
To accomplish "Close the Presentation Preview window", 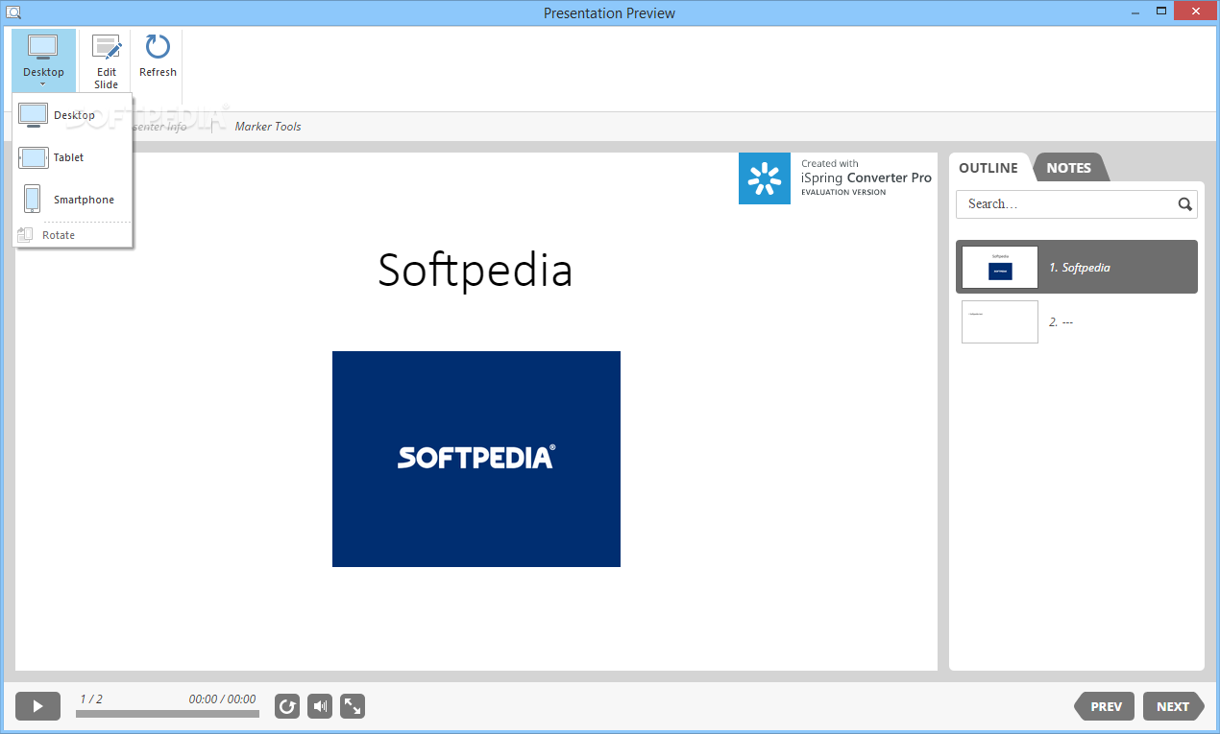I will [x=1196, y=12].
